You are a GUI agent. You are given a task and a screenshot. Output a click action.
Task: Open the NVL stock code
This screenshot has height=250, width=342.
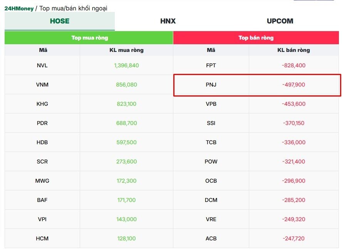[x=42, y=65]
